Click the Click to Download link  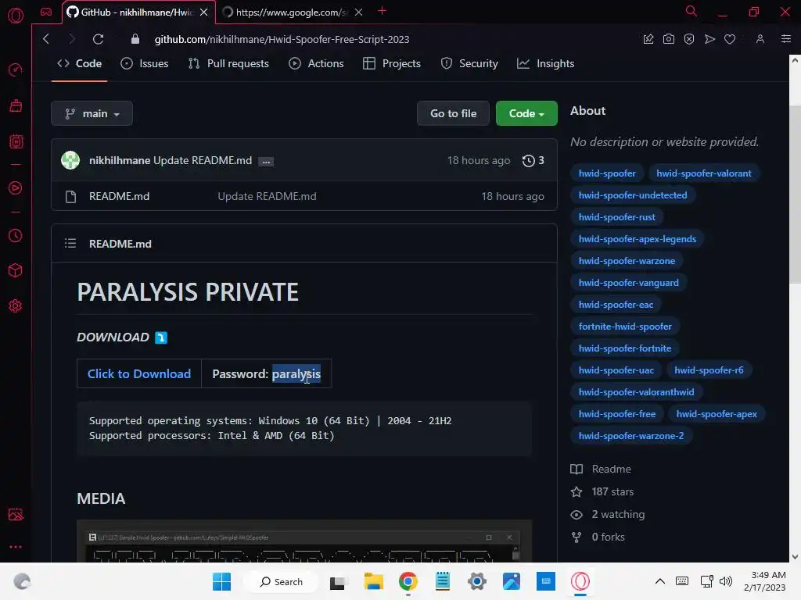[139, 373]
